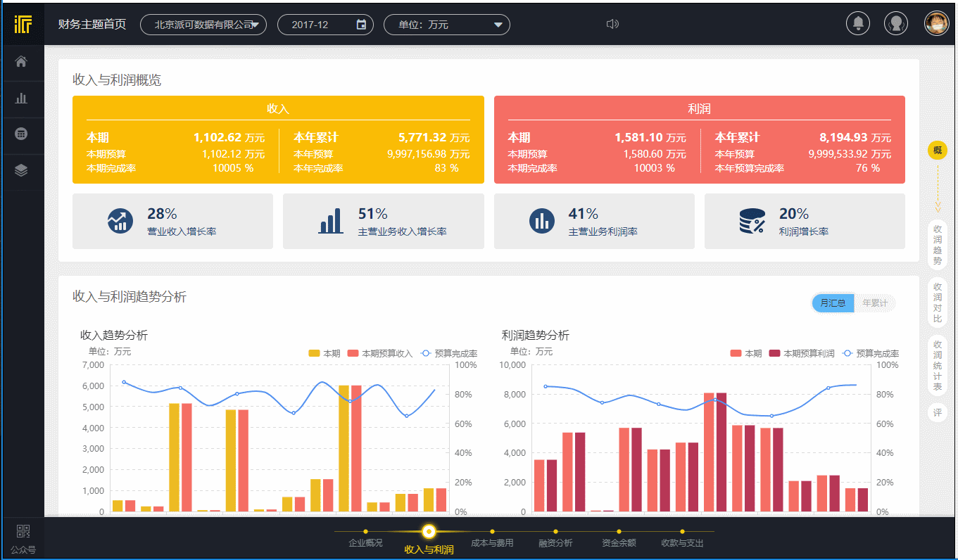Open the customer service headset icon
Image resolution: width=958 pixels, height=560 pixels.
point(896,24)
